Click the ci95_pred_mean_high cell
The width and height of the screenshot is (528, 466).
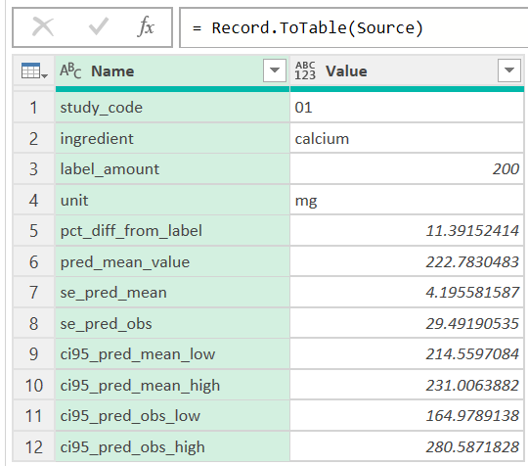pos(172,386)
